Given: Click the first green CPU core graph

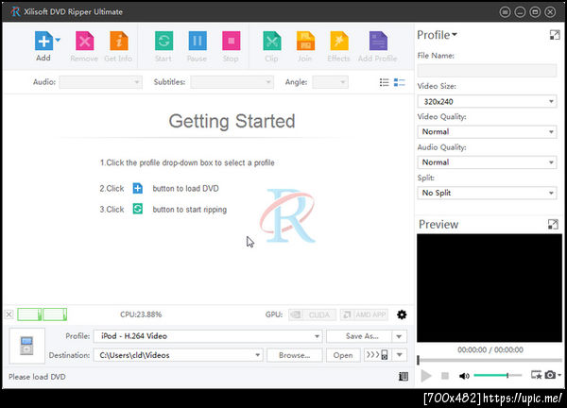Looking at the screenshot, I should click(x=29, y=314).
